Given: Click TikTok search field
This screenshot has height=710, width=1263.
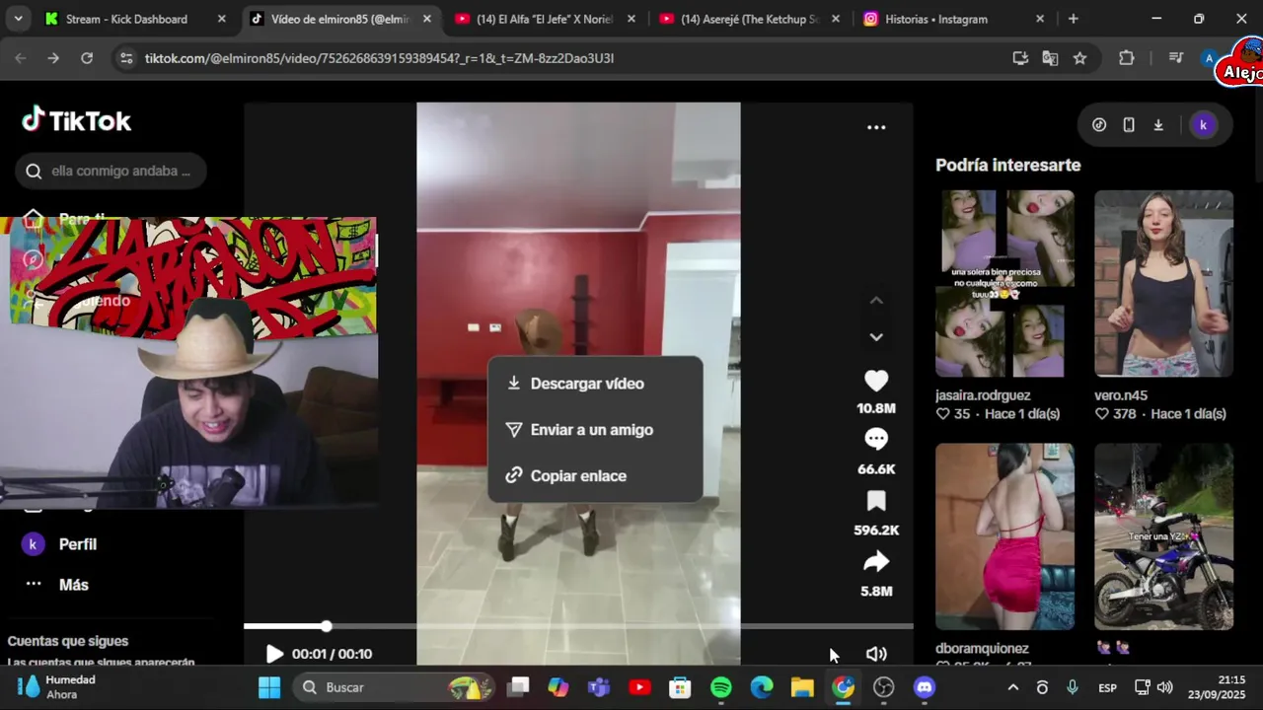Looking at the screenshot, I should click(111, 171).
